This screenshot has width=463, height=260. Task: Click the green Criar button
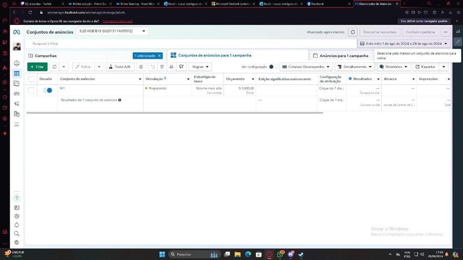point(37,67)
